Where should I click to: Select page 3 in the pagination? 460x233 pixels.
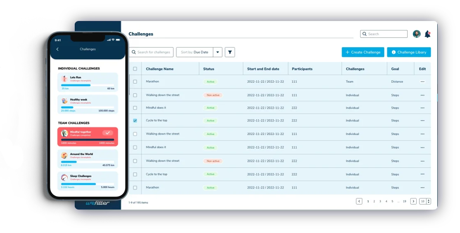pos(380,201)
